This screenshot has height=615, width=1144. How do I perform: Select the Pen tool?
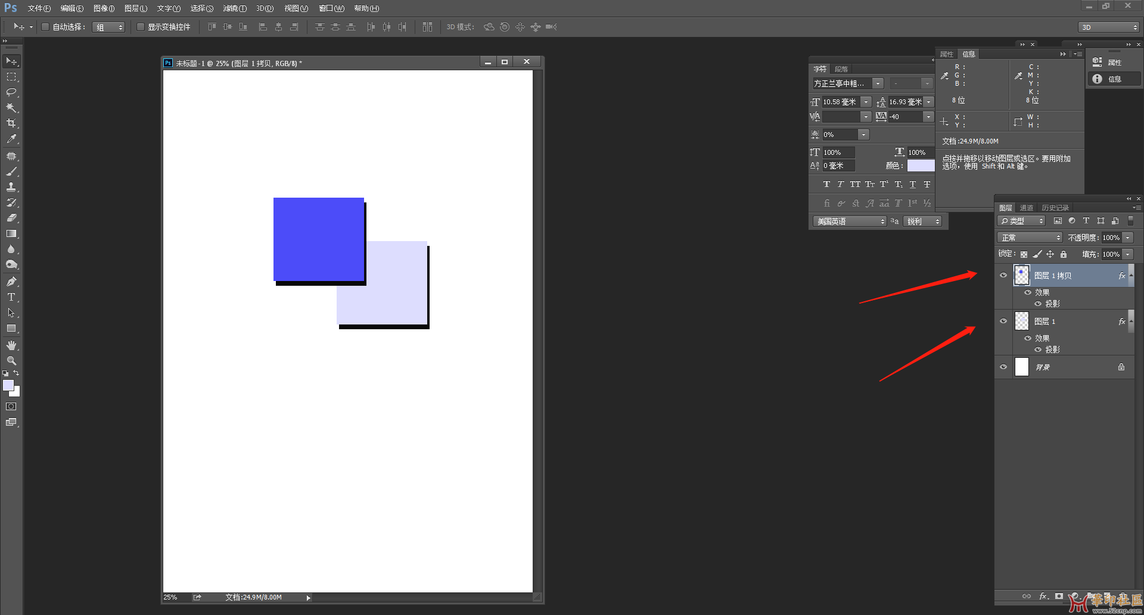coord(11,282)
